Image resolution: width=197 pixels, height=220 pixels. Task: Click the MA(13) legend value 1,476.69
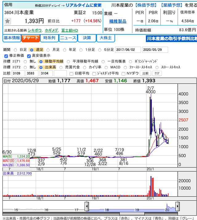23,161
